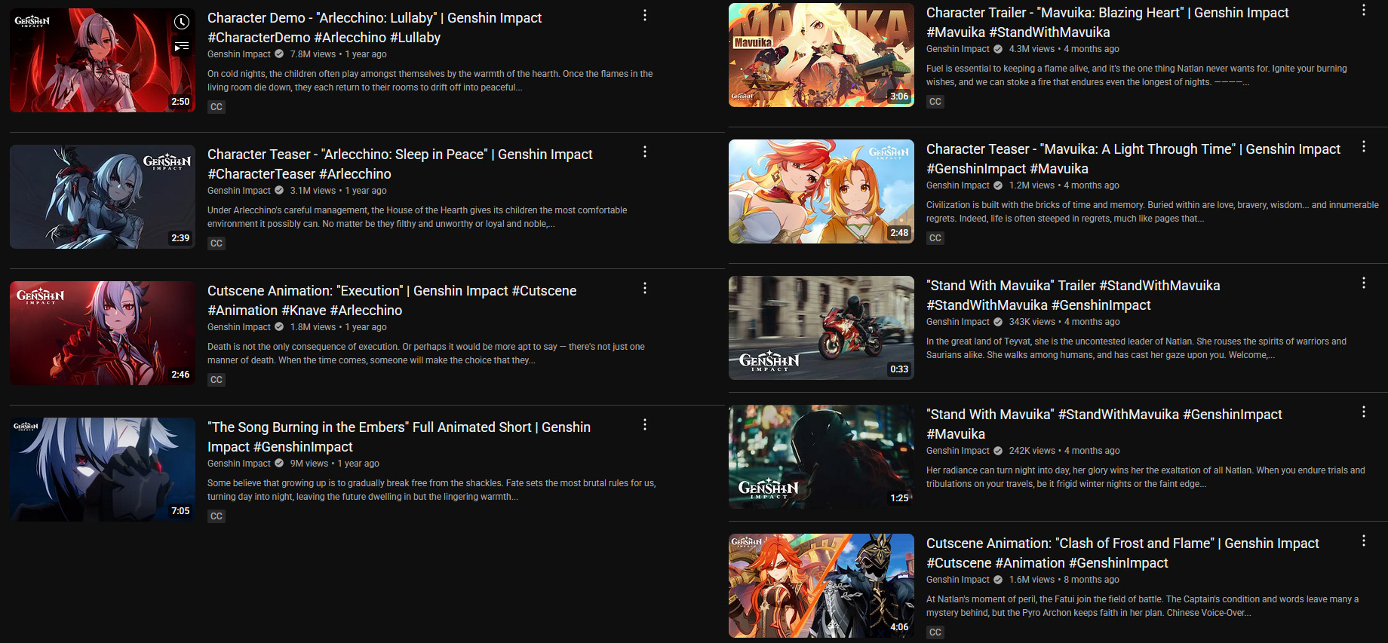Click CC badge under Cutscene Animation: Execution video
Viewport: 1388px width, 643px height.
click(216, 380)
